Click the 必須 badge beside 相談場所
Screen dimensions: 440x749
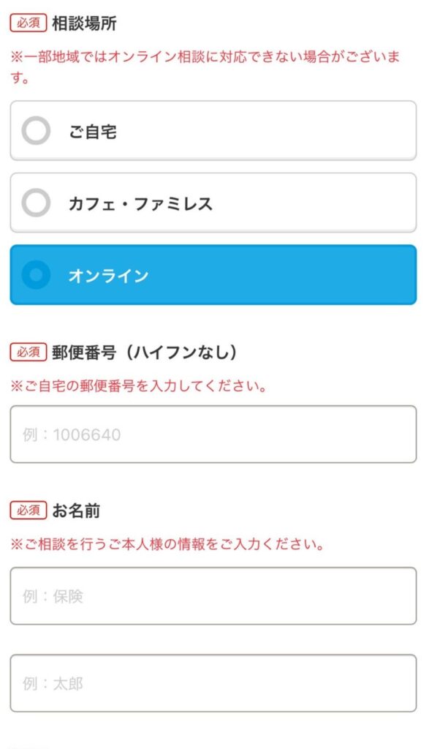(x=29, y=23)
